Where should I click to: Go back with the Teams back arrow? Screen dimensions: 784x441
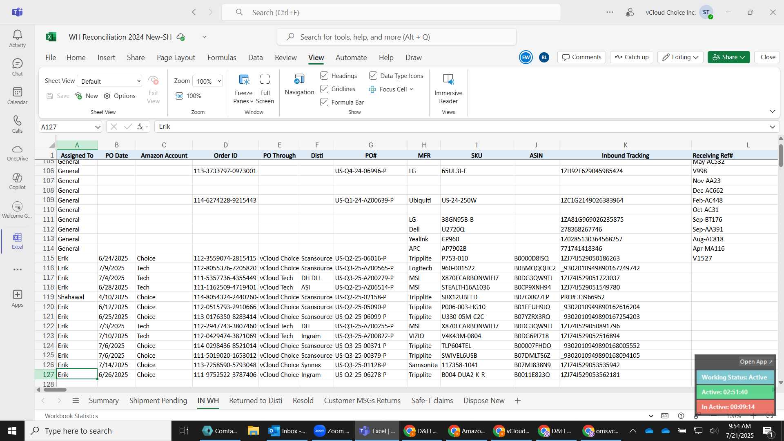tap(194, 12)
